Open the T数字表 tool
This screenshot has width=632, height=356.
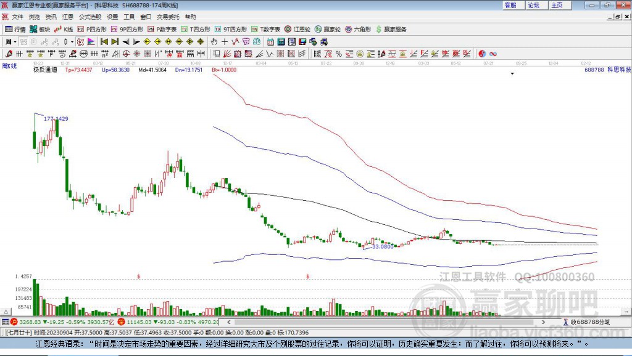(265, 30)
